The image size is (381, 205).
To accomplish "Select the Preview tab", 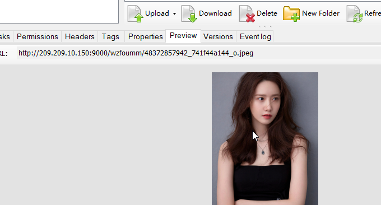I will (x=183, y=36).
